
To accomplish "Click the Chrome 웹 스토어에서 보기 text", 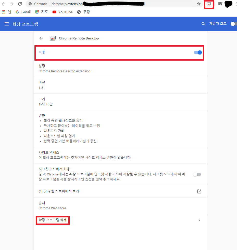I will click(x=59, y=191).
